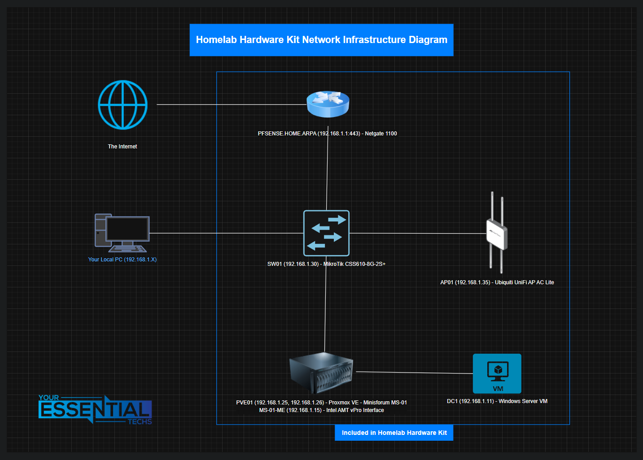This screenshot has width=643, height=460.
Task: Select the DC1 Windows Server VM label
Action: point(497,401)
